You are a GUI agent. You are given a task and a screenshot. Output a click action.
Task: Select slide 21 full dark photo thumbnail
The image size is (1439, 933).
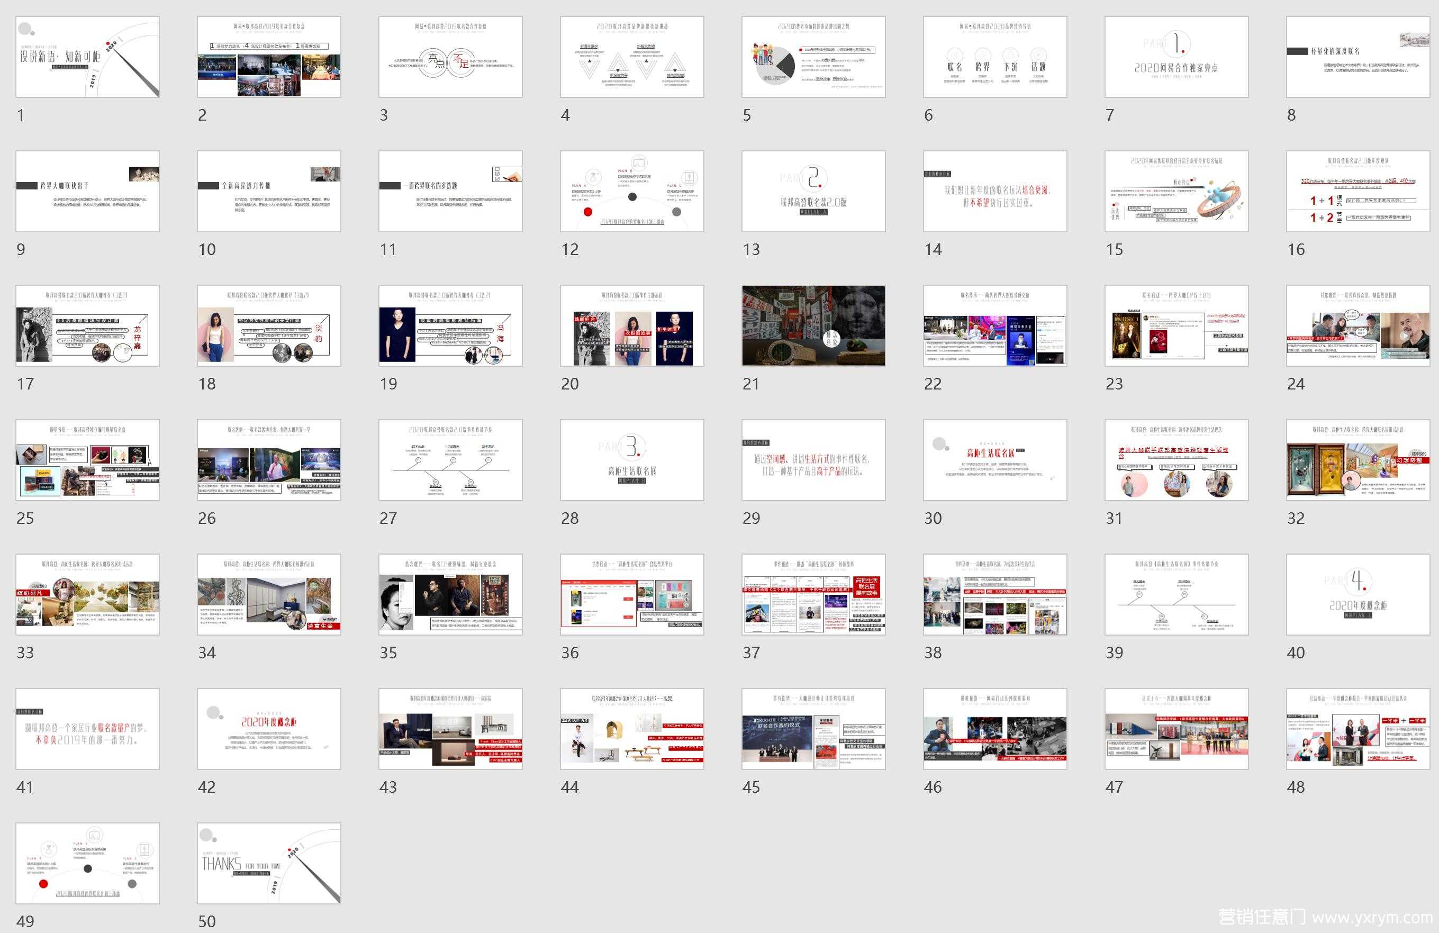[x=813, y=325]
